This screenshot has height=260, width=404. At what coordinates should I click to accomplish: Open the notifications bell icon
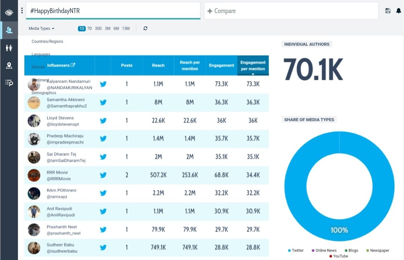pyautogui.click(x=399, y=10)
